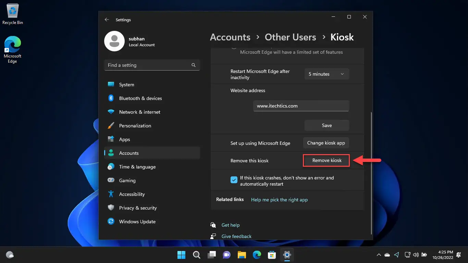This screenshot has height=263, width=468.
Task: Click Change kiosk app button
Action: click(x=326, y=143)
